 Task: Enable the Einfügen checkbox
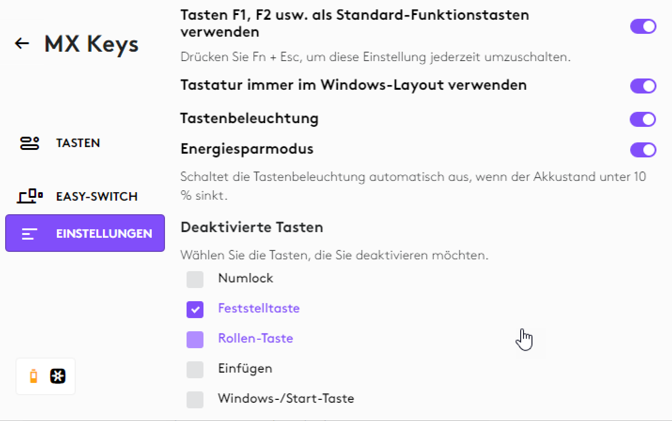[195, 369]
